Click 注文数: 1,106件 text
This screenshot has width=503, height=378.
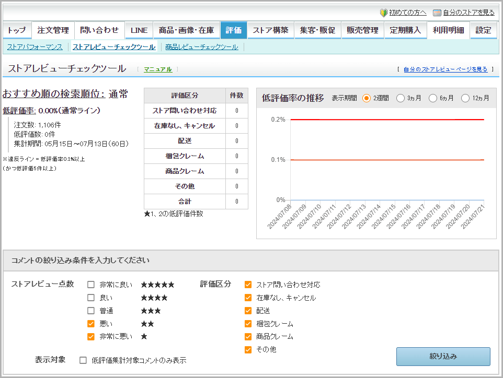(37, 125)
